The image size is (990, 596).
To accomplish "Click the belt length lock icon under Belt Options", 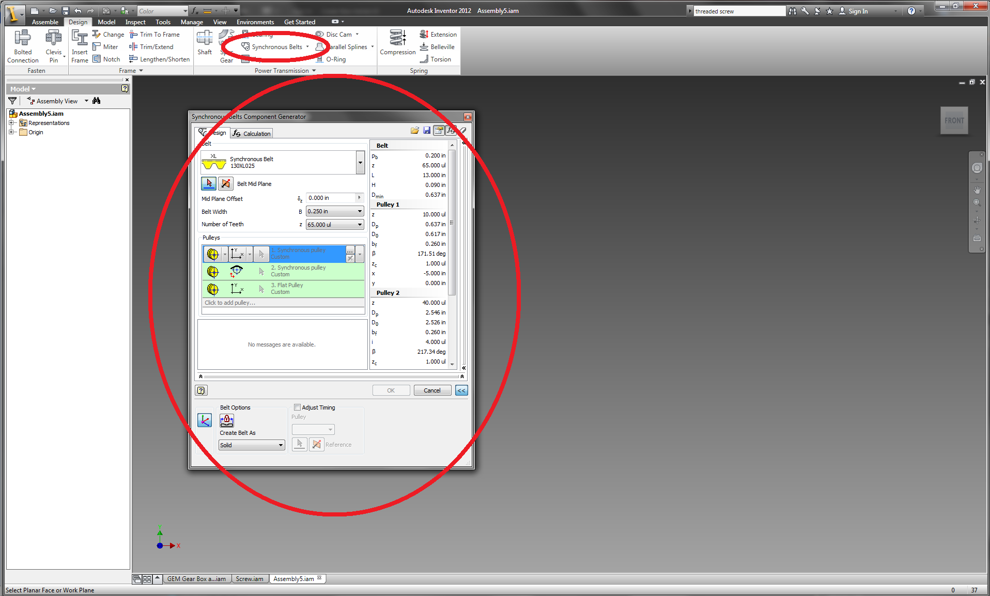I will tap(227, 420).
